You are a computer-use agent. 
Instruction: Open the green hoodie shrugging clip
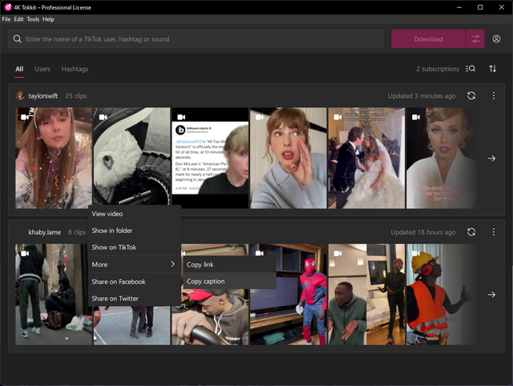(x=366, y=294)
